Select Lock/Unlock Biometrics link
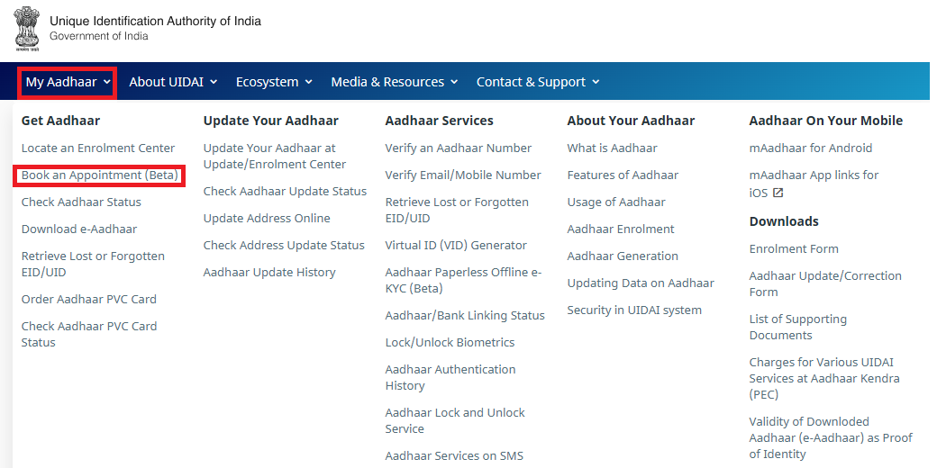 coord(450,343)
